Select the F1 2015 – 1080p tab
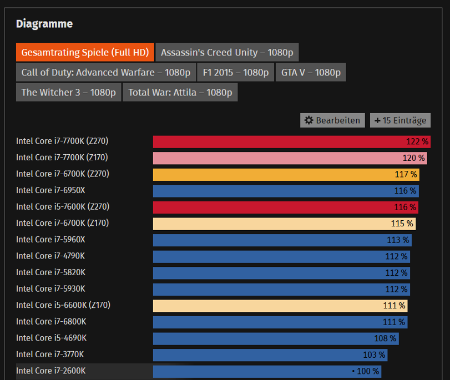Viewport: 450px width, 380px height. (236, 72)
